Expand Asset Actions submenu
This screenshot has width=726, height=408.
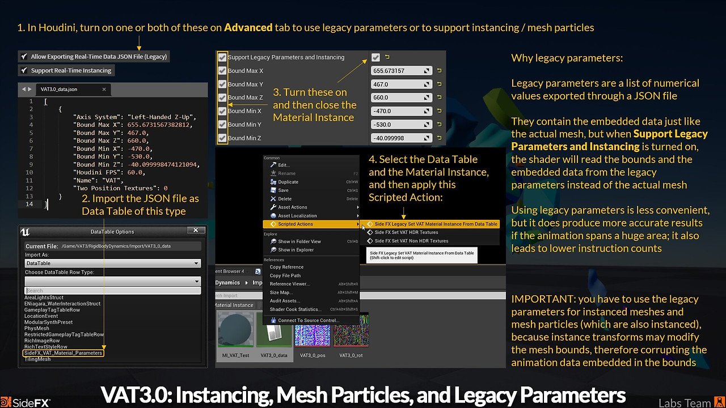[x=311, y=207]
